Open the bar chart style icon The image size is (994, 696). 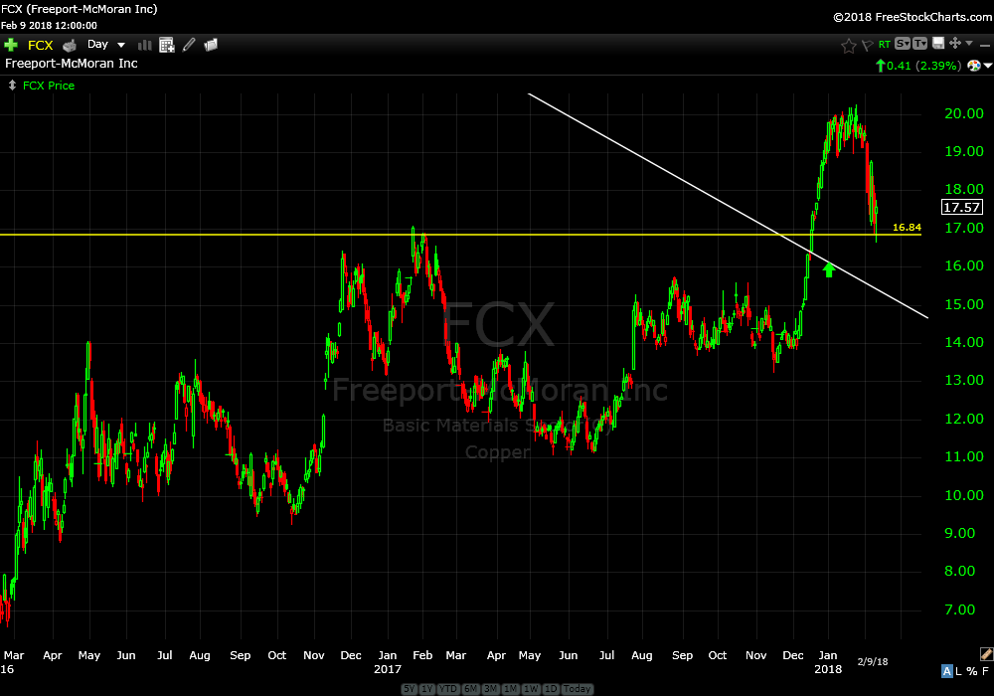tap(145, 45)
